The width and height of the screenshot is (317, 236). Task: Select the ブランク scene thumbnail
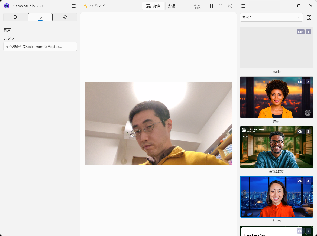pyautogui.click(x=277, y=197)
